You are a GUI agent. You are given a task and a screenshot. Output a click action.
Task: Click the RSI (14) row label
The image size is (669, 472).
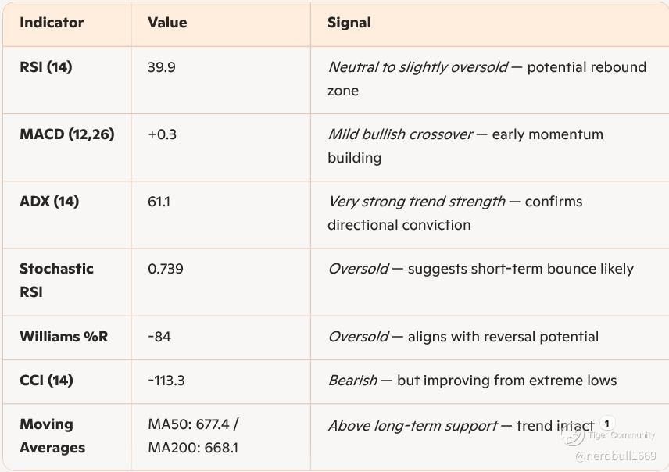click(45, 67)
